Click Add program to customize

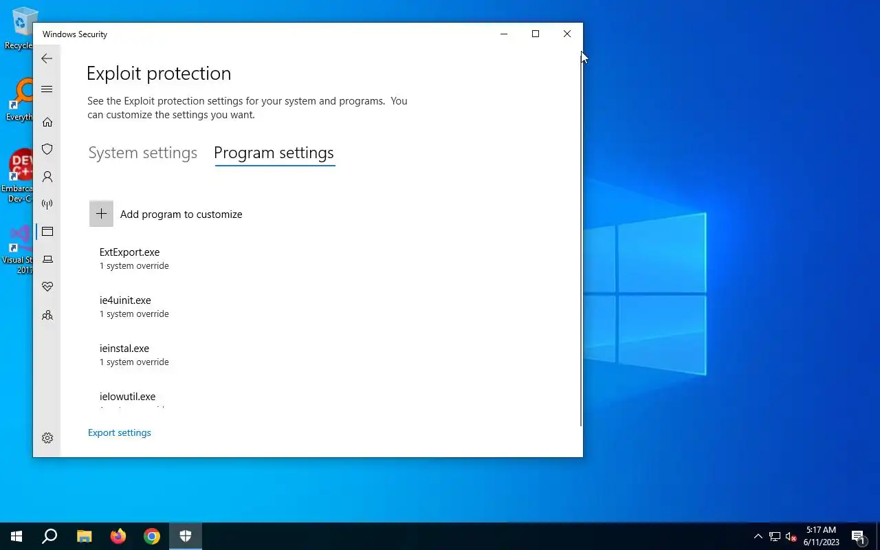pos(181,214)
